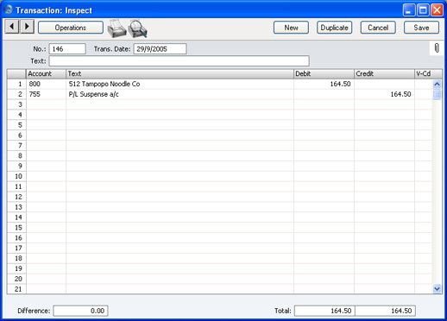Open attachments paperclip icon
Screen dimensions: 447x321
[x=437, y=48]
